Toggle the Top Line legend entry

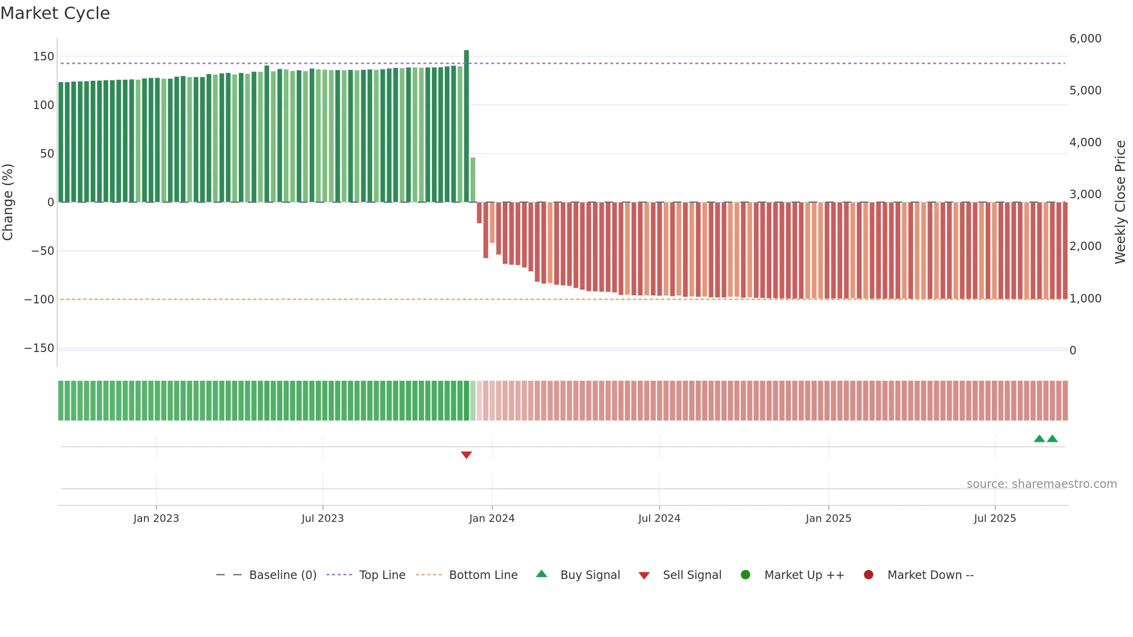click(x=366, y=575)
